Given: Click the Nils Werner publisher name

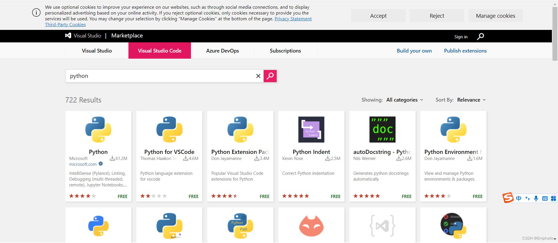Looking at the screenshot, I should [x=364, y=159].
